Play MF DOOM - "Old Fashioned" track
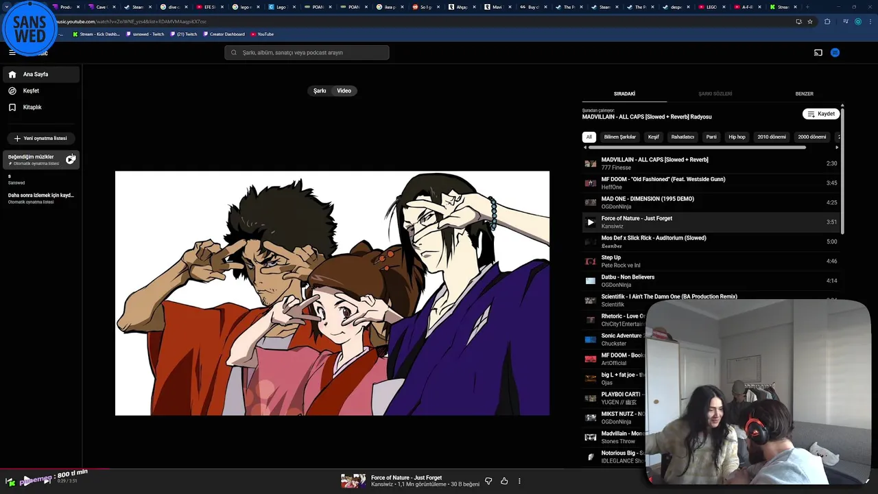878x494 pixels. pyautogui.click(x=711, y=183)
